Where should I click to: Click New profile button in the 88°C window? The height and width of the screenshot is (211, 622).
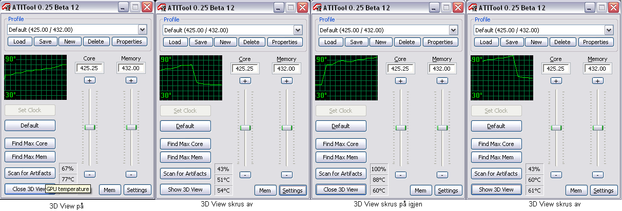[x=381, y=42]
